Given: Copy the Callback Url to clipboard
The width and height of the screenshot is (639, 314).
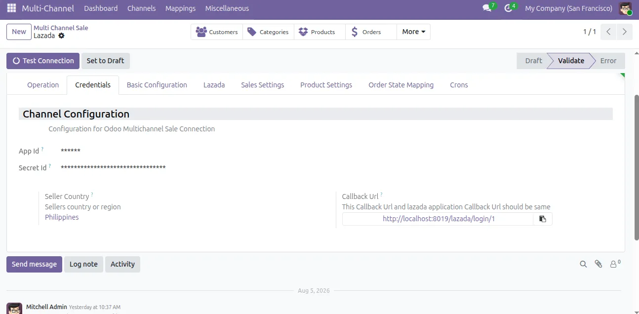Looking at the screenshot, I should click(543, 219).
